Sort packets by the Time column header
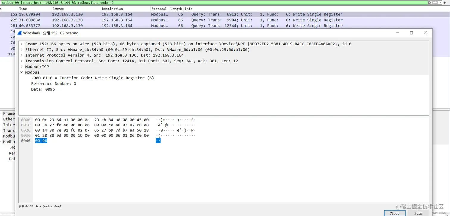Image resolution: width=450 pixels, height=216 pixels. click(x=23, y=9)
